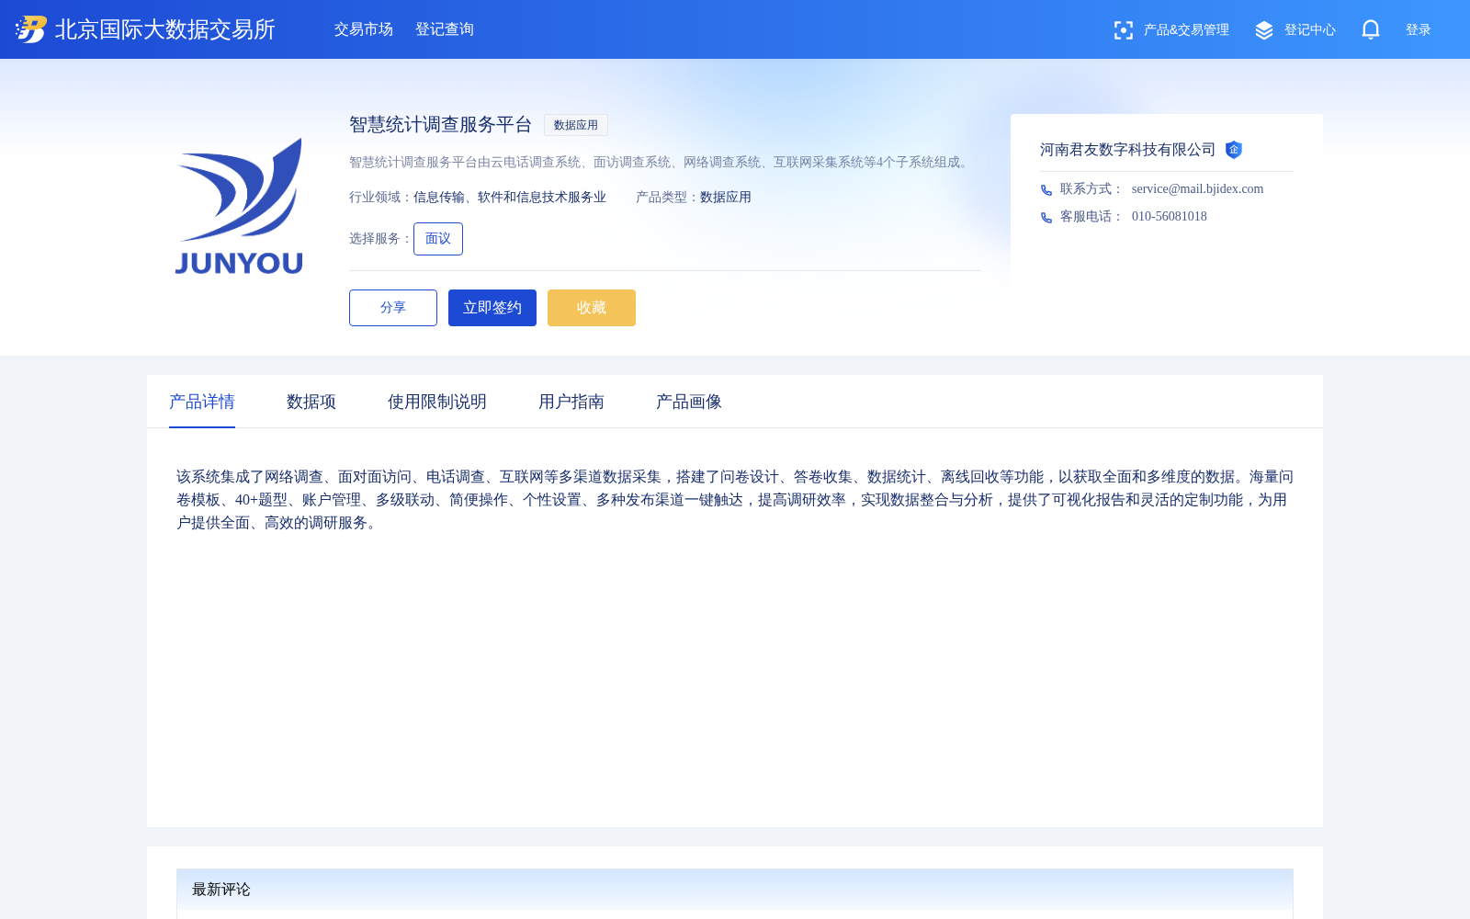Image resolution: width=1470 pixels, height=919 pixels.
Task: Click the 行业领域 label
Action: coord(380,198)
